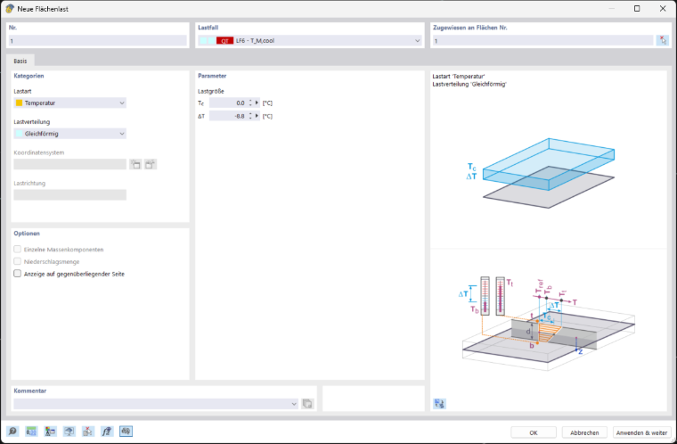This screenshot has width=677, height=444.
Task: Click the graphic view toggle icon below the diagram
Action: [x=439, y=404]
